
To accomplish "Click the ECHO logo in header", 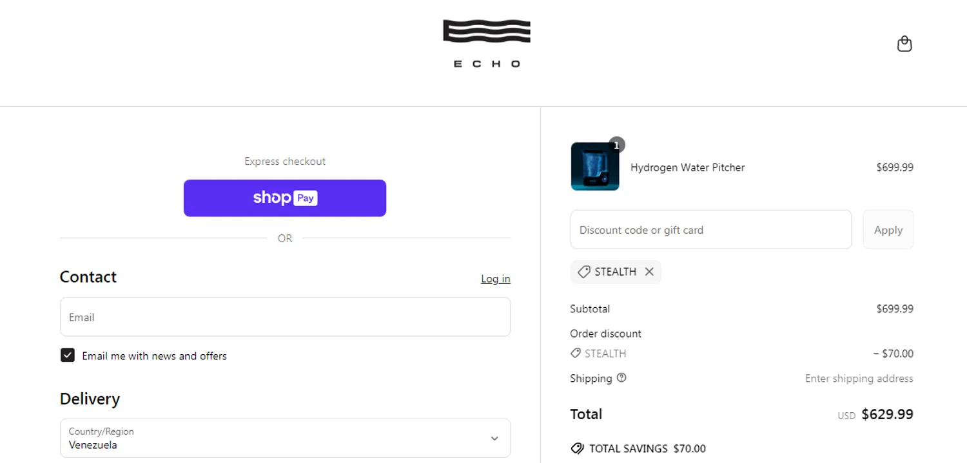I will tap(487, 43).
